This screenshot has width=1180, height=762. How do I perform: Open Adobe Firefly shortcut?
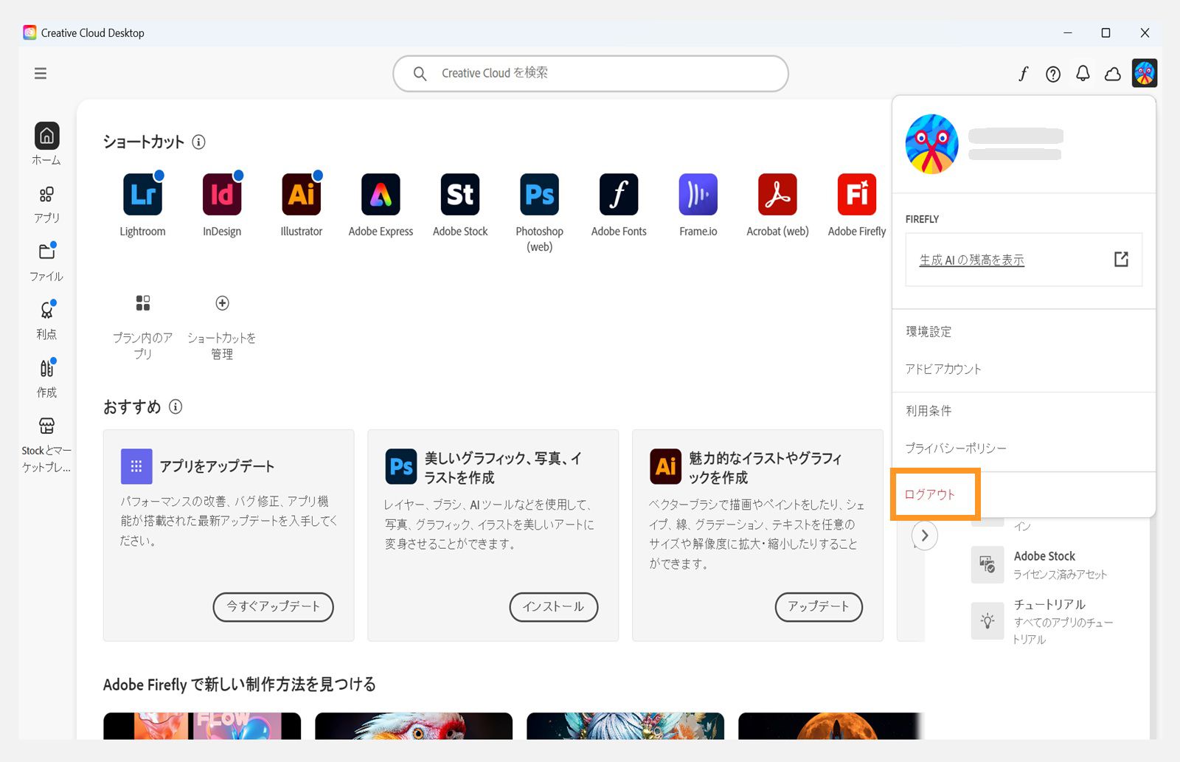(x=857, y=195)
